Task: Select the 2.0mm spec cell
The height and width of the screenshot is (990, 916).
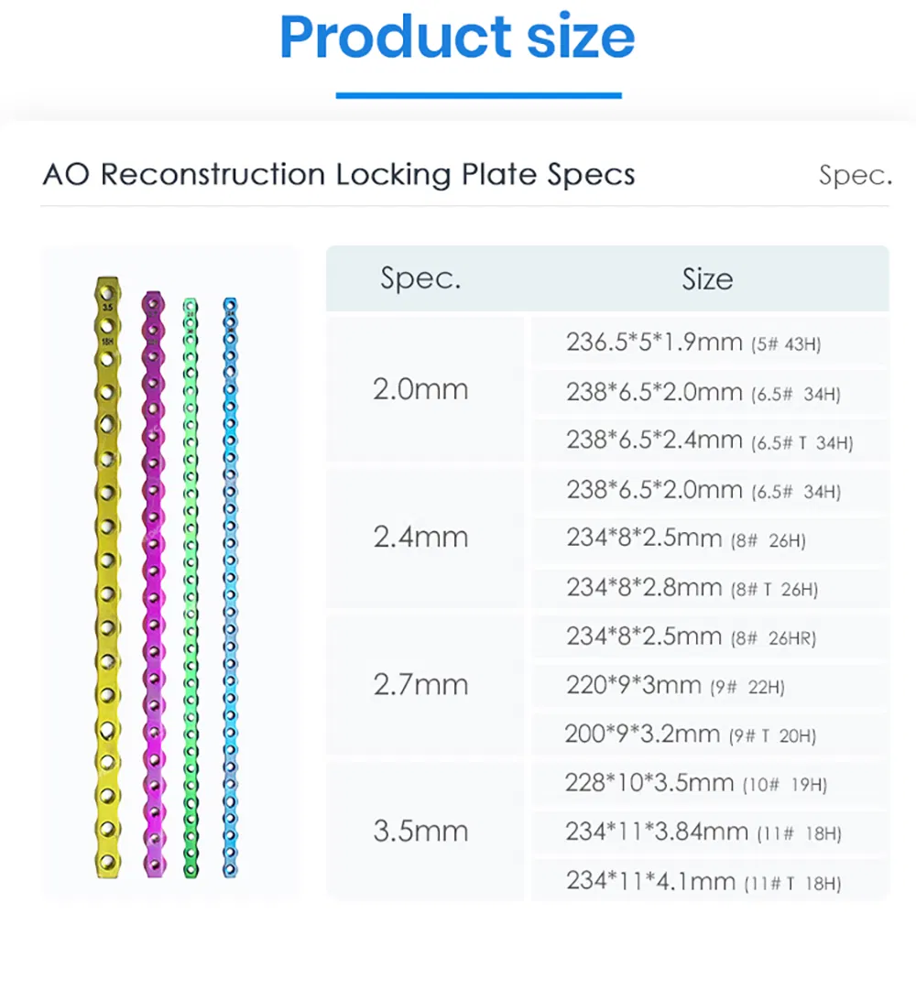Action: click(x=421, y=390)
